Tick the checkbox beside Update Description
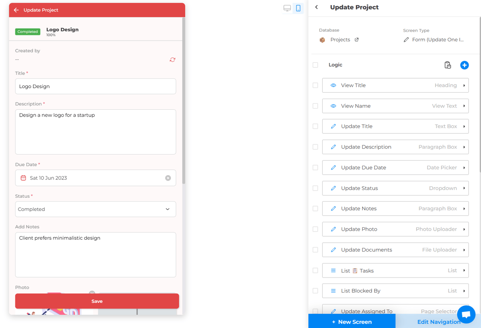481x328 pixels. [316, 147]
